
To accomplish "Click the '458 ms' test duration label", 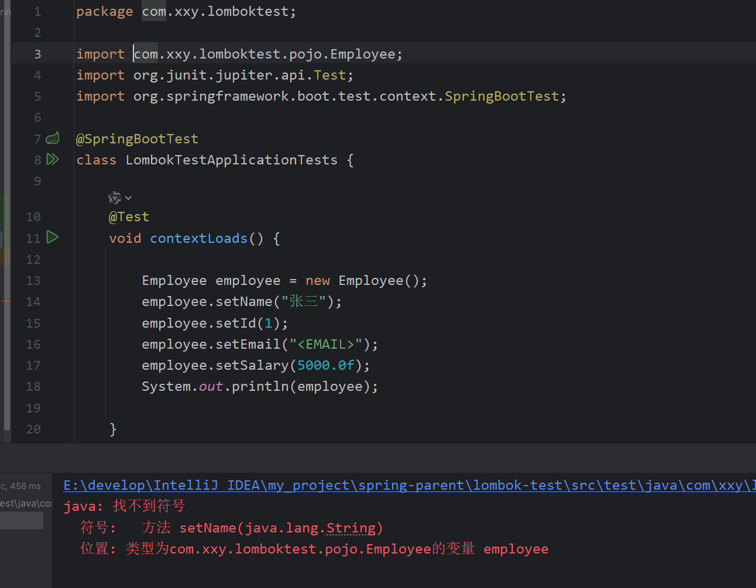I will pos(25,486).
